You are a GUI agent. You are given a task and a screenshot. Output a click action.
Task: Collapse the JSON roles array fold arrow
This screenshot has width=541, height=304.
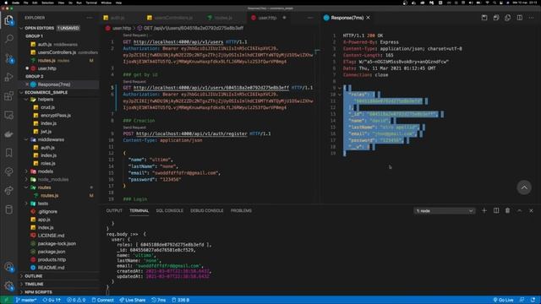pyautogui.click(x=340, y=95)
